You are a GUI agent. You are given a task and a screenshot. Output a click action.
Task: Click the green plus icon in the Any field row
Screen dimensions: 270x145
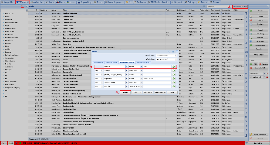174,86
